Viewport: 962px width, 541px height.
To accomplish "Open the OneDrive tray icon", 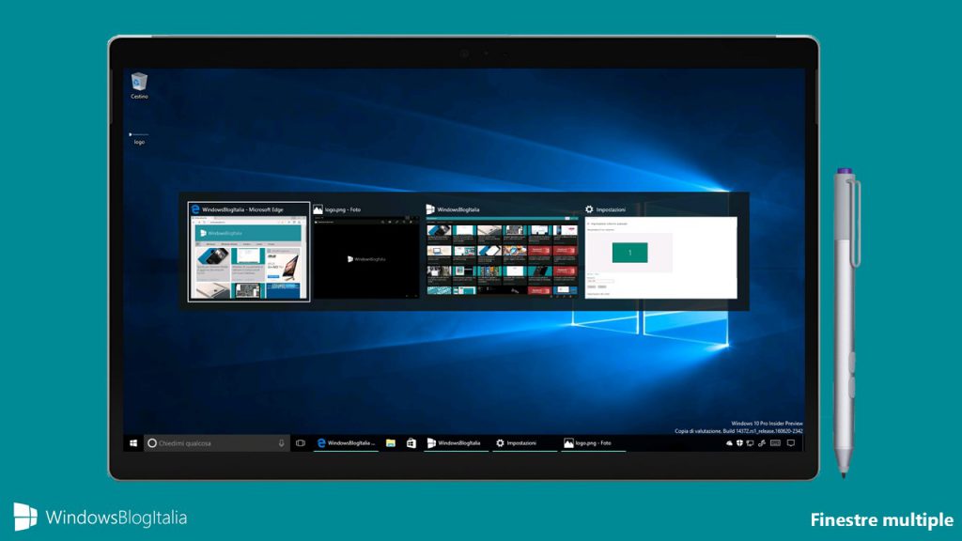I will point(729,443).
